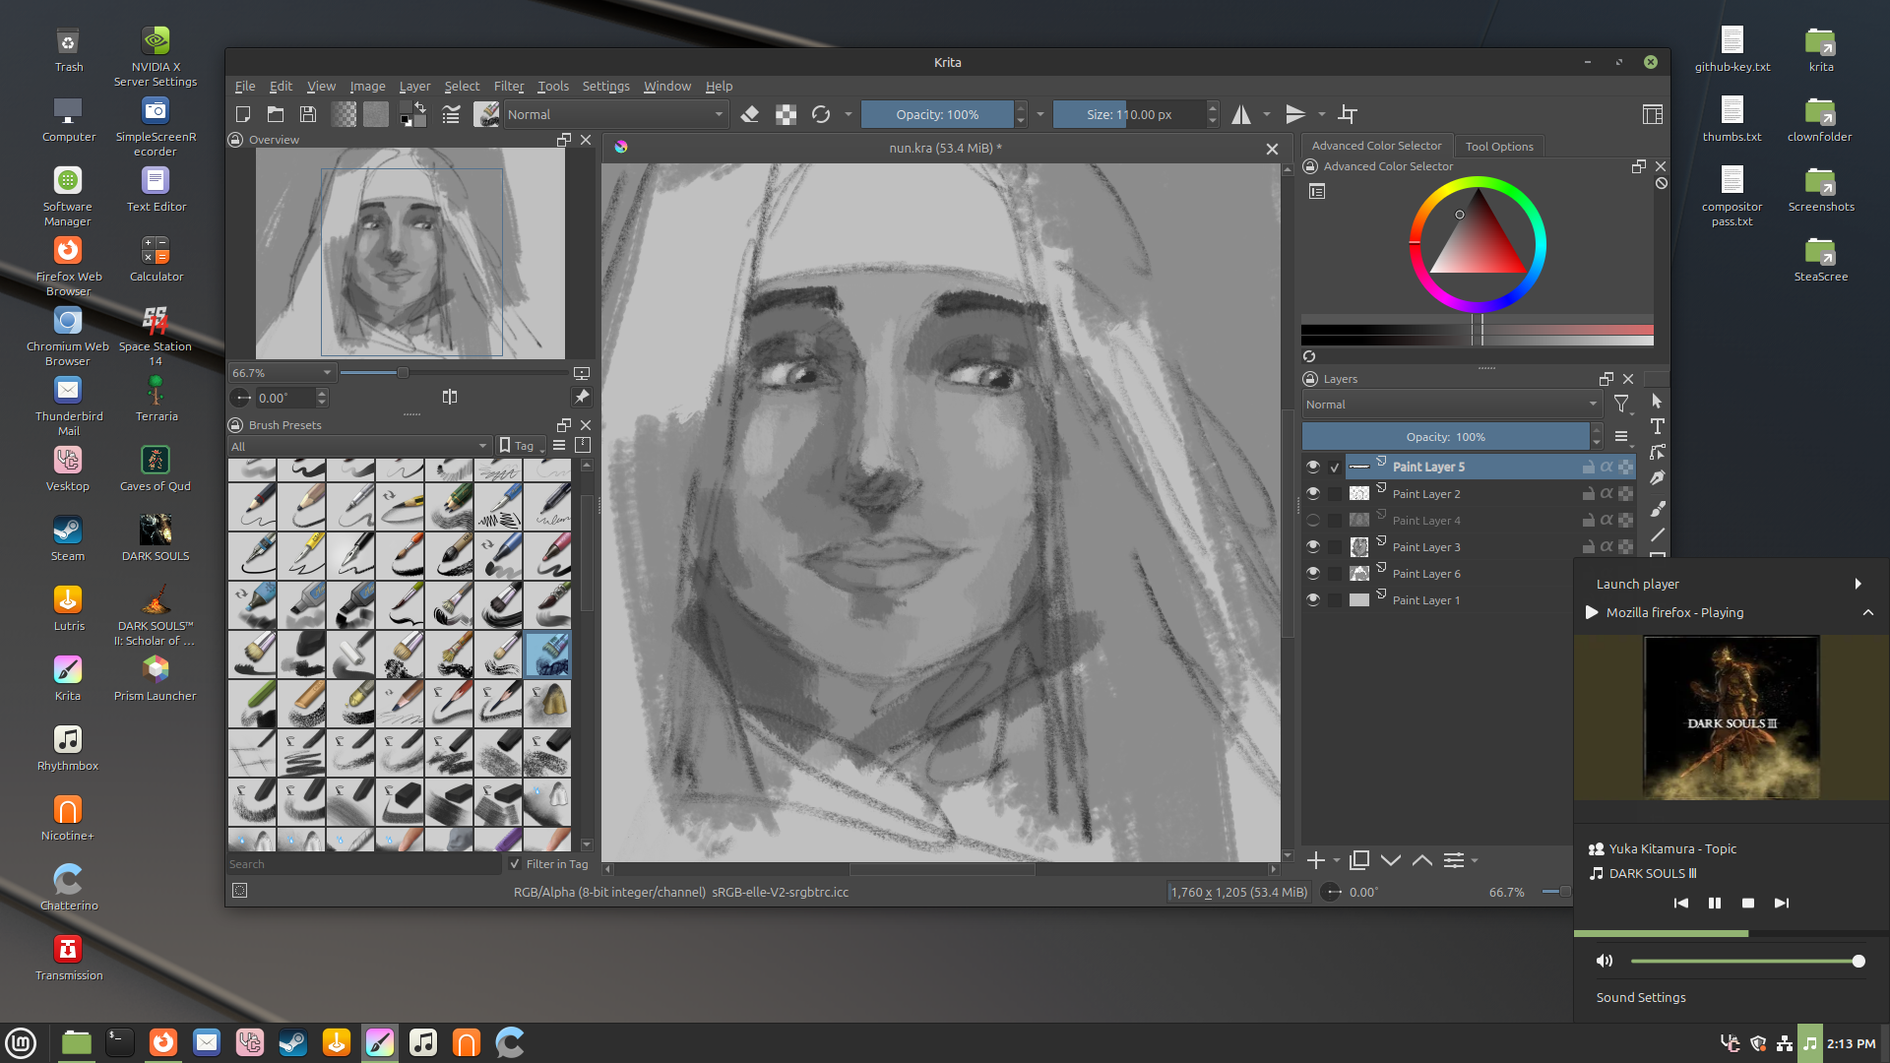Screen dimensions: 1890x1063
Task: Add a new layer with plus button
Action: pyautogui.click(x=1315, y=860)
